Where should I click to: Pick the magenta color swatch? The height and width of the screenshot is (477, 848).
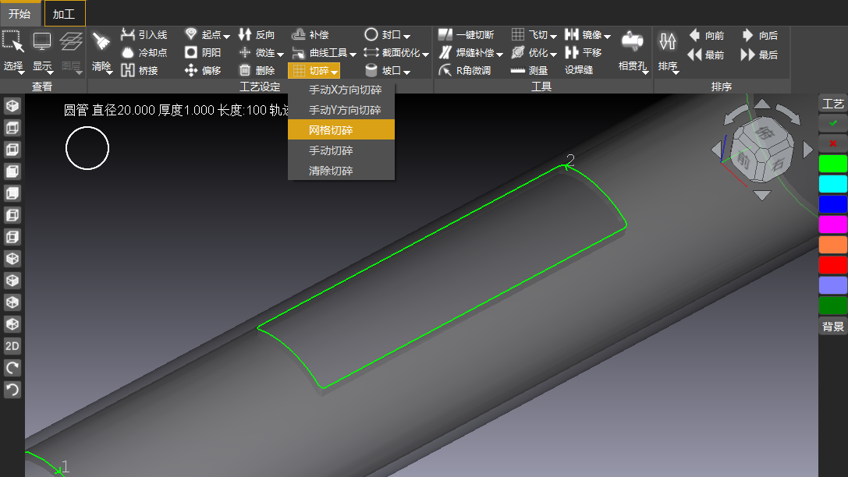pyautogui.click(x=833, y=224)
